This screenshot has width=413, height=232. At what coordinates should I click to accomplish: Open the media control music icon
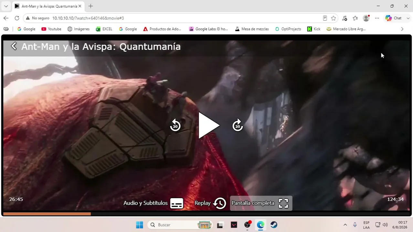click(344, 18)
